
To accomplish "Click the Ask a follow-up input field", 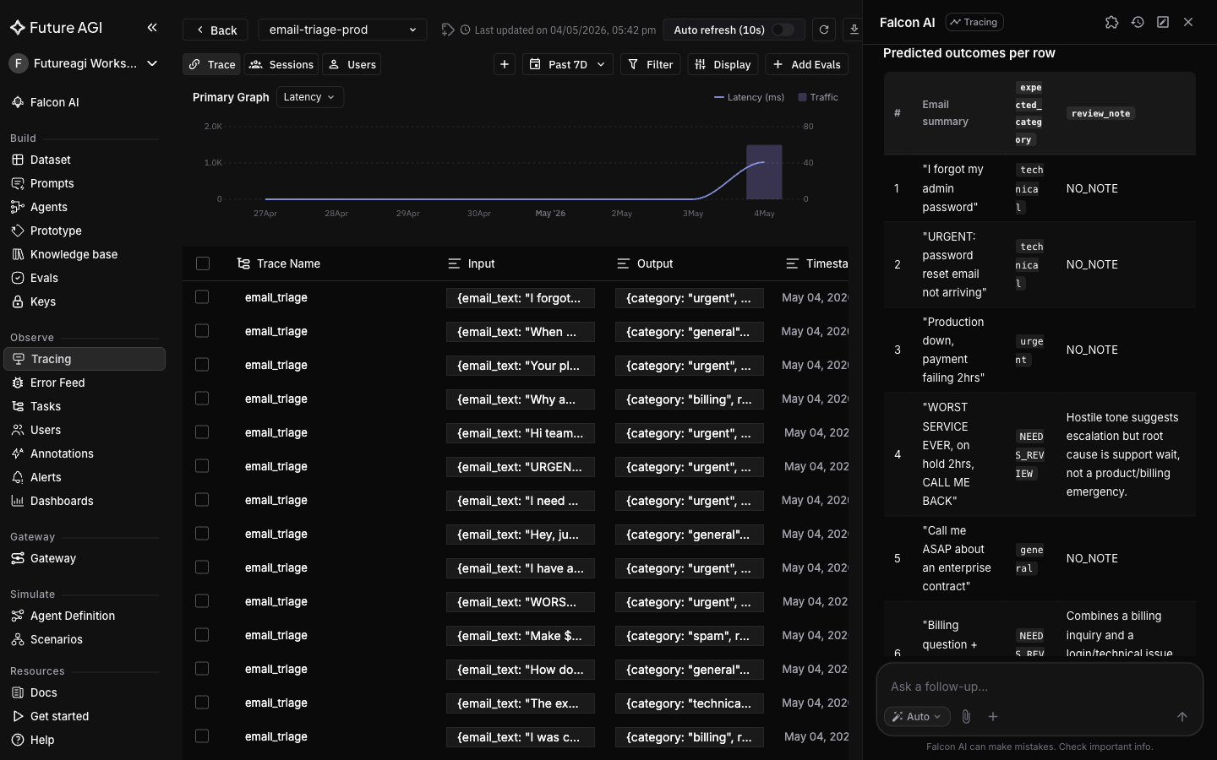I will 1040,687.
